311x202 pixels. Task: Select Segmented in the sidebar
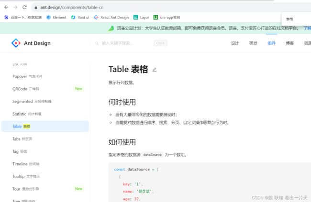coord(45,101)
